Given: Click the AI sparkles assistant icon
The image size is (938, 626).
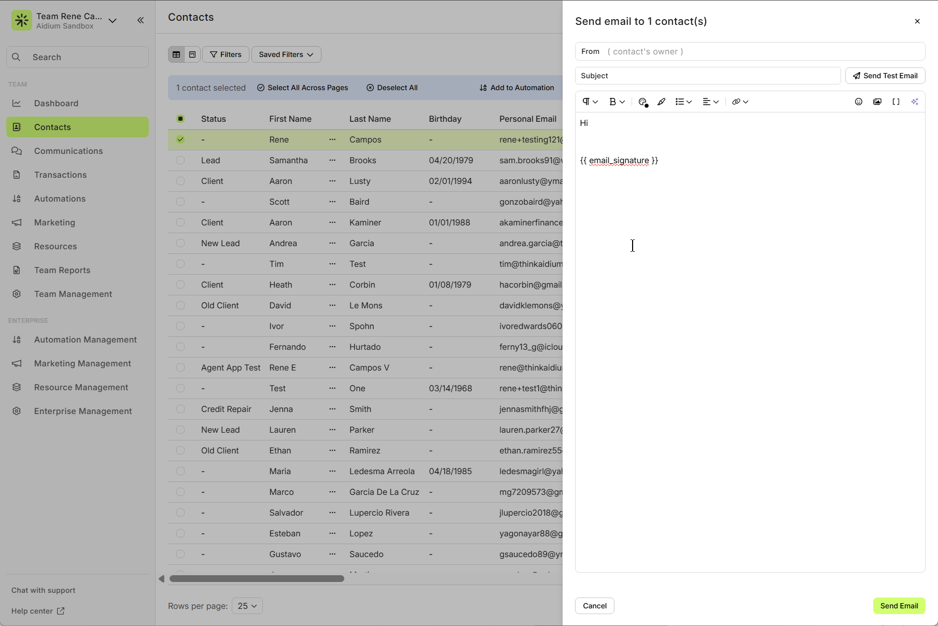Looking at the screenshot, I should [915, 102].
